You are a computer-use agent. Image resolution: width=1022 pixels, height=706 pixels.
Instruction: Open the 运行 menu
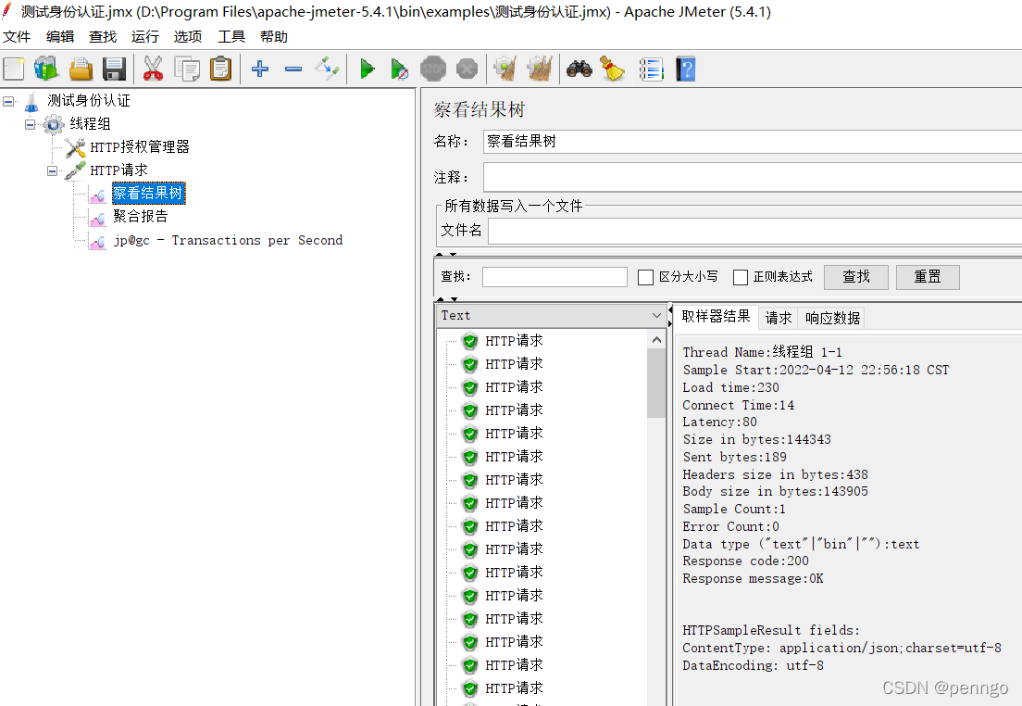(144, 36)
